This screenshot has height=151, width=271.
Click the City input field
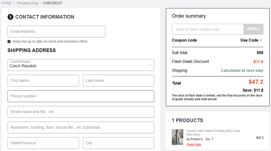pos(118,143)
